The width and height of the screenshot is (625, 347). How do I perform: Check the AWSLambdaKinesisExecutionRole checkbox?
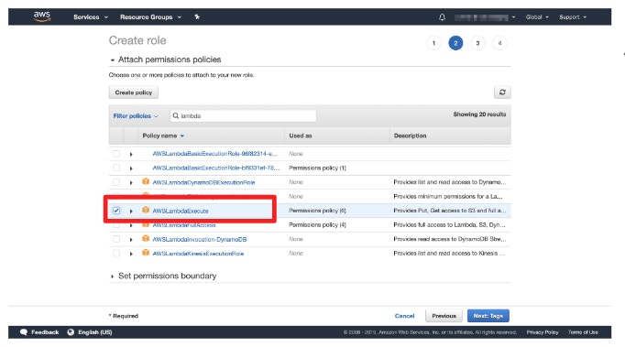pos(116,254)
